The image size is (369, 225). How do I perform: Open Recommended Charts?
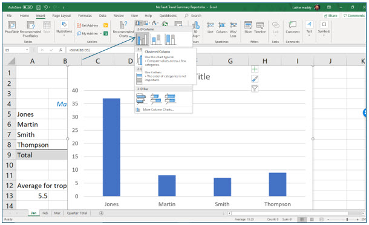tap(123, 29)
